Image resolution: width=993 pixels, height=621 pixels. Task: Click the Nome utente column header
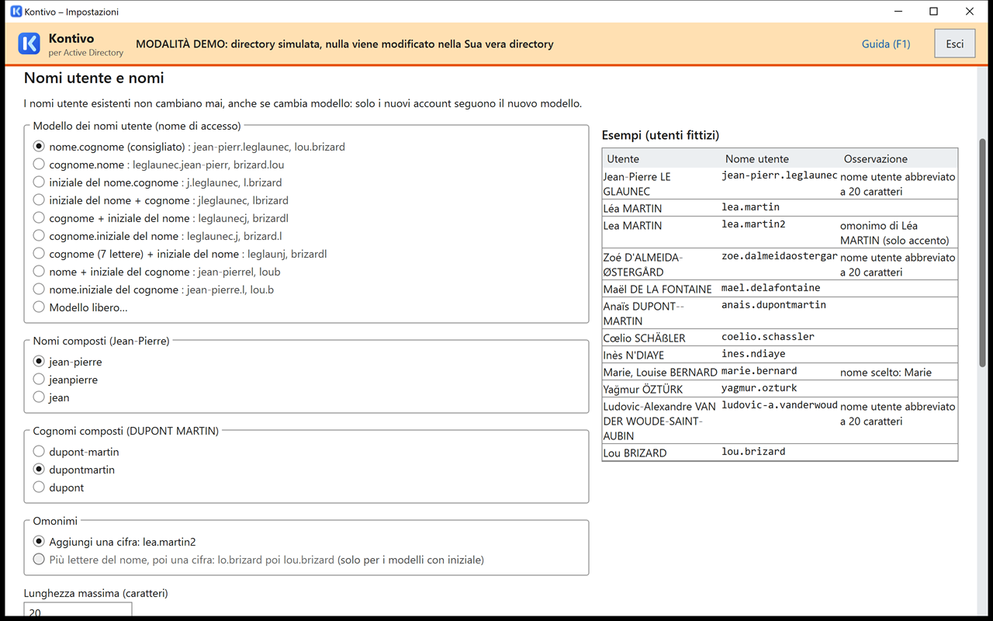(x=780, y=158)
